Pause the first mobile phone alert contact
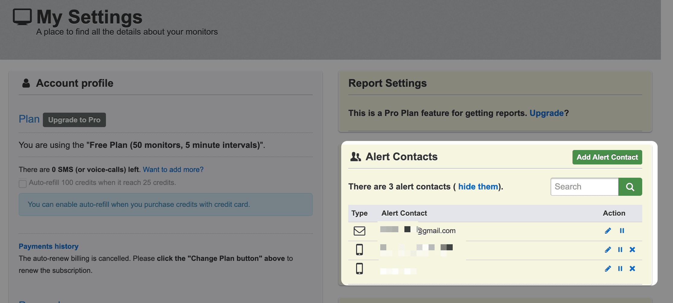The image size is (673, 303). click(x=620, y=250)
